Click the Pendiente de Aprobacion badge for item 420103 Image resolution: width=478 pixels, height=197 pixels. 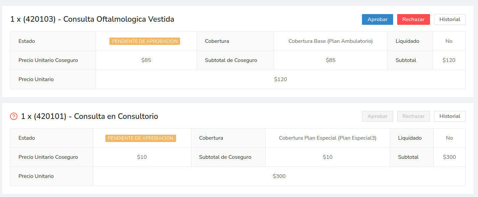click(145, 41)
